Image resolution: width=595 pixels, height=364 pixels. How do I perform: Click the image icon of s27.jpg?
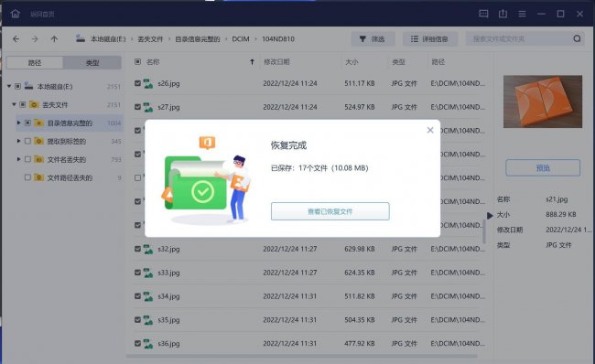(148, 107)
